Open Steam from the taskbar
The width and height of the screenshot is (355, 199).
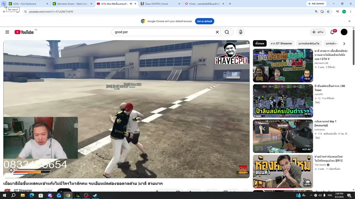tap(95, 195)
